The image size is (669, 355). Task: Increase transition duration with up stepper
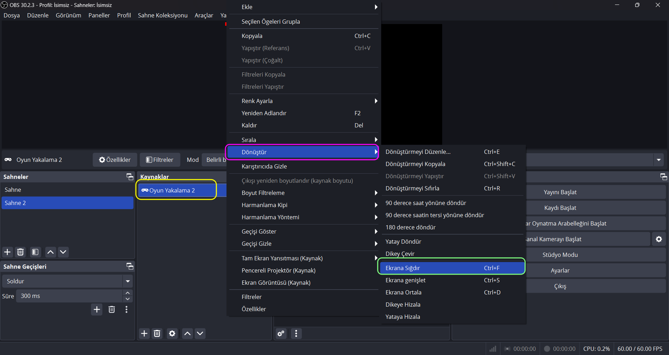point(128,293)
